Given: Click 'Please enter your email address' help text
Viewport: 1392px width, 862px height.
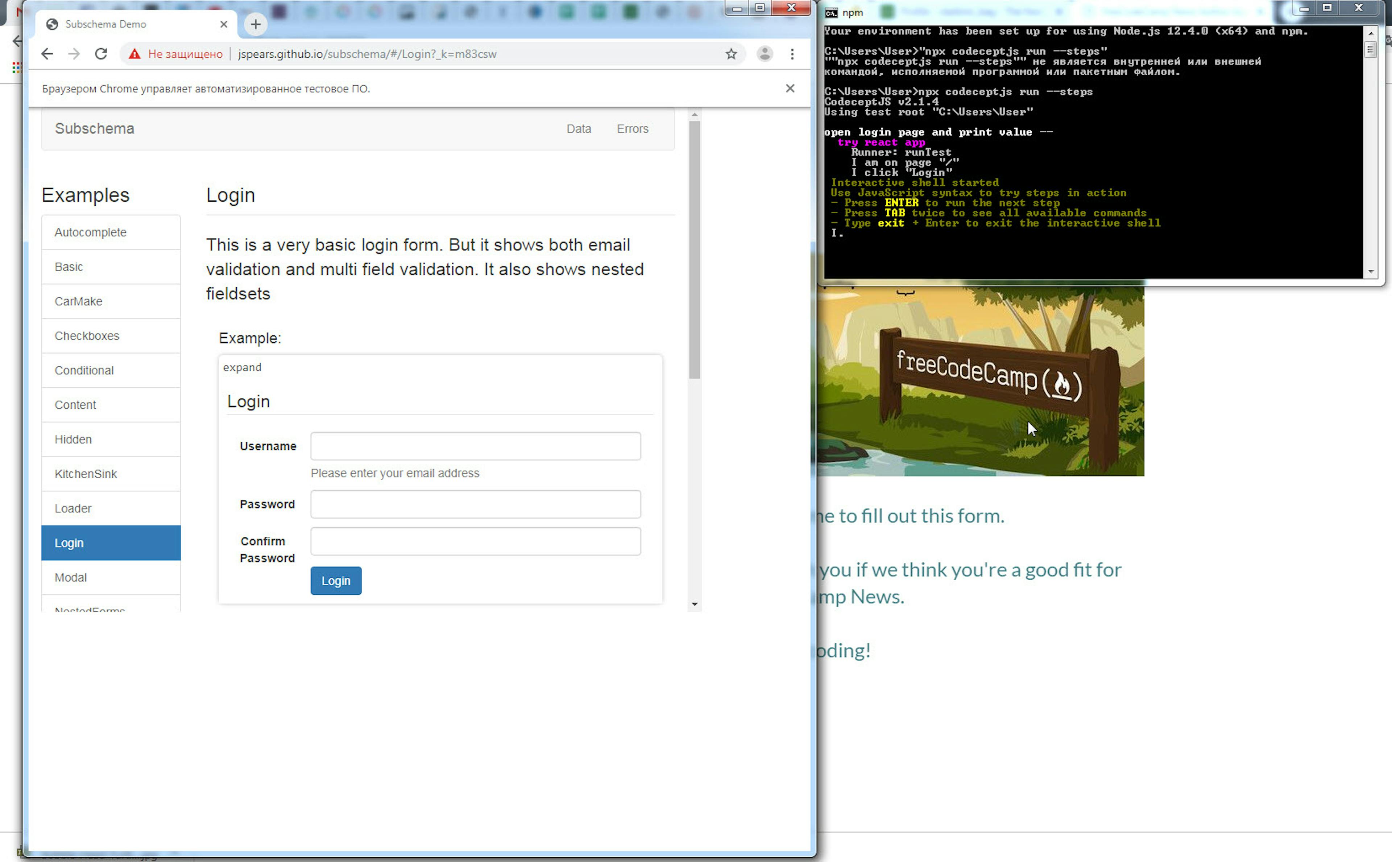Looking at the screenshot, I should click(395, 473).
